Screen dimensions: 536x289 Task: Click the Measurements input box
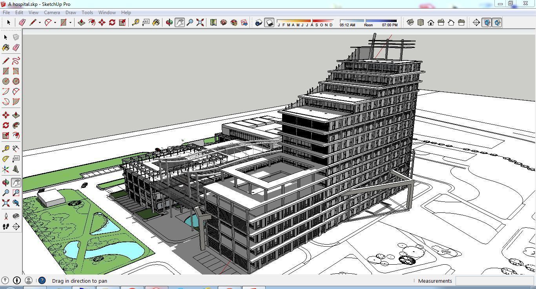coord(494,281)
